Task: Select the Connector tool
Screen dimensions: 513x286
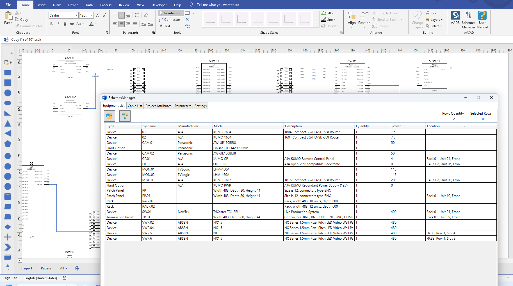Action: click(x=170, y=20)
